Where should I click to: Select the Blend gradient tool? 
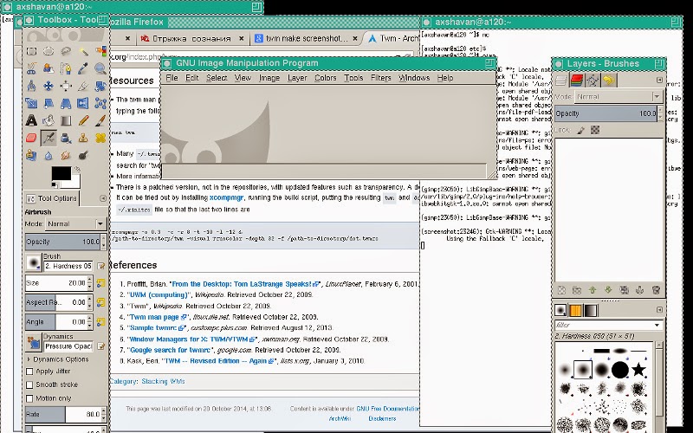tap(66, 120)
